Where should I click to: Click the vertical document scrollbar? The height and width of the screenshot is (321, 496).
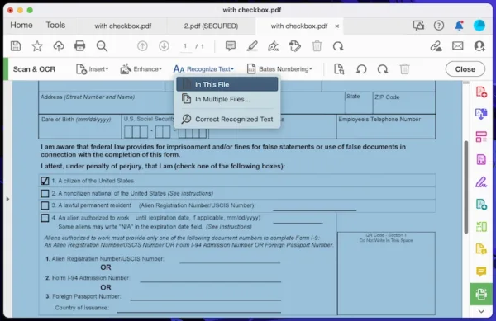coord(466,187)
